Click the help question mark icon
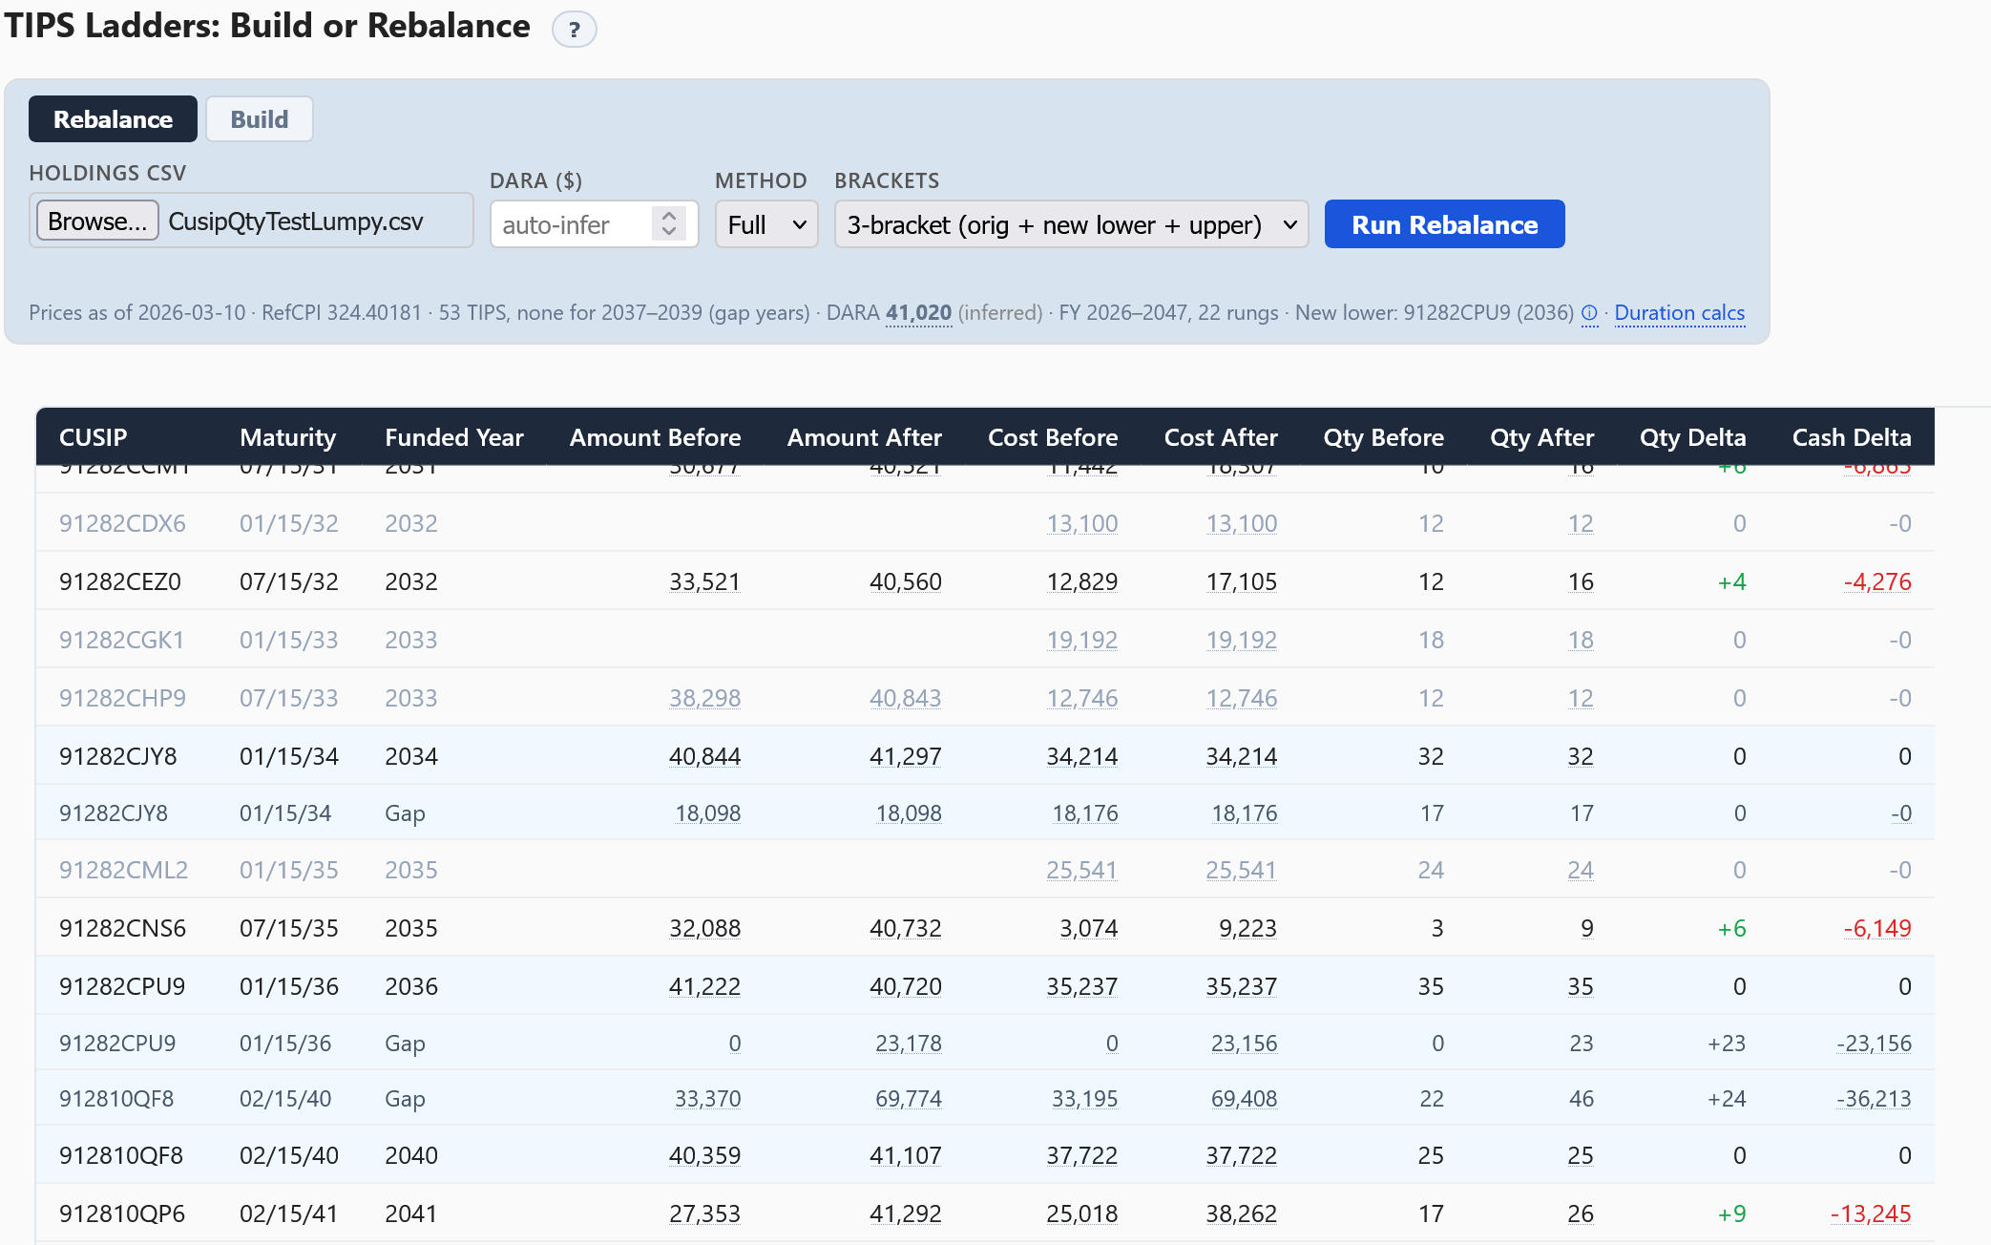This screenshot has height=1245, width=1991. (574, 30)
